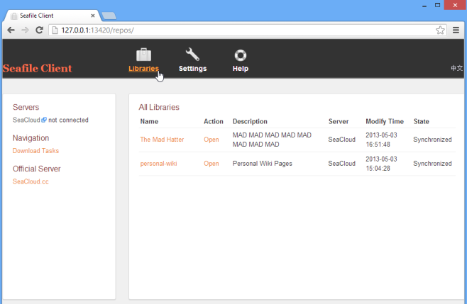The height and width of the screenshot is (304, 467).
Task: Click the All Libraries heading
Action: (x=159, y=107)
